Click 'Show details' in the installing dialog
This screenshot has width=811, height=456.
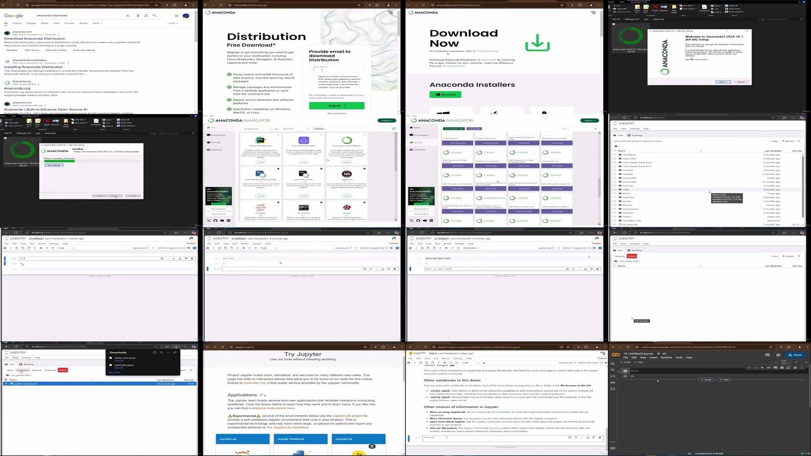click(54, 165)
